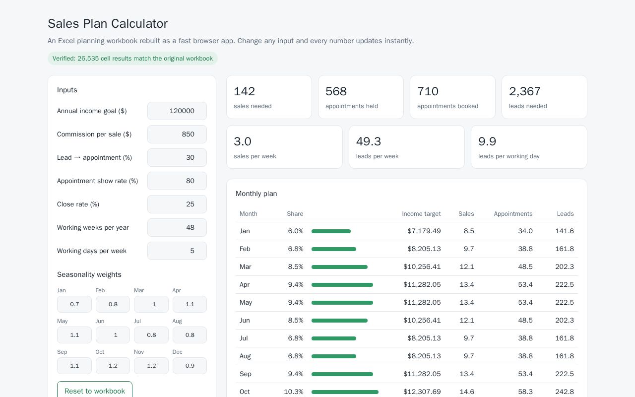Select the Apr row month label
Image resolution: width=635 pixels, height=397 pixels.
tap(245, 285)
